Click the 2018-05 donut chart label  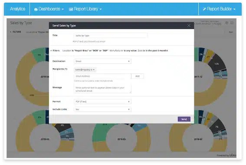point(121,139)
